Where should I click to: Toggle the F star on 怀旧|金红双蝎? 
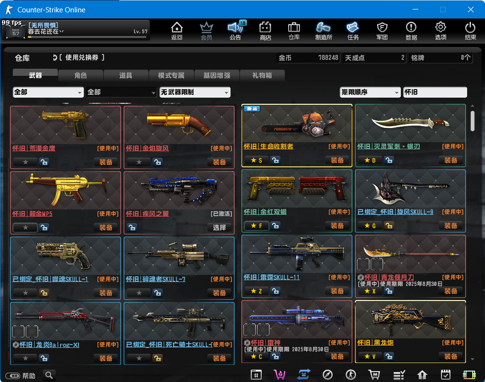[x=256, y=226]
